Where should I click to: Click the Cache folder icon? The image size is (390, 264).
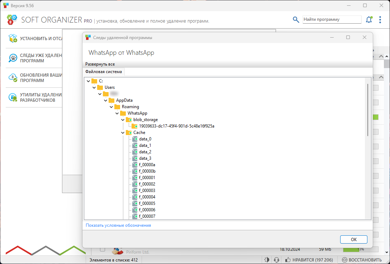pyautogui.click(x=129, y=133)
